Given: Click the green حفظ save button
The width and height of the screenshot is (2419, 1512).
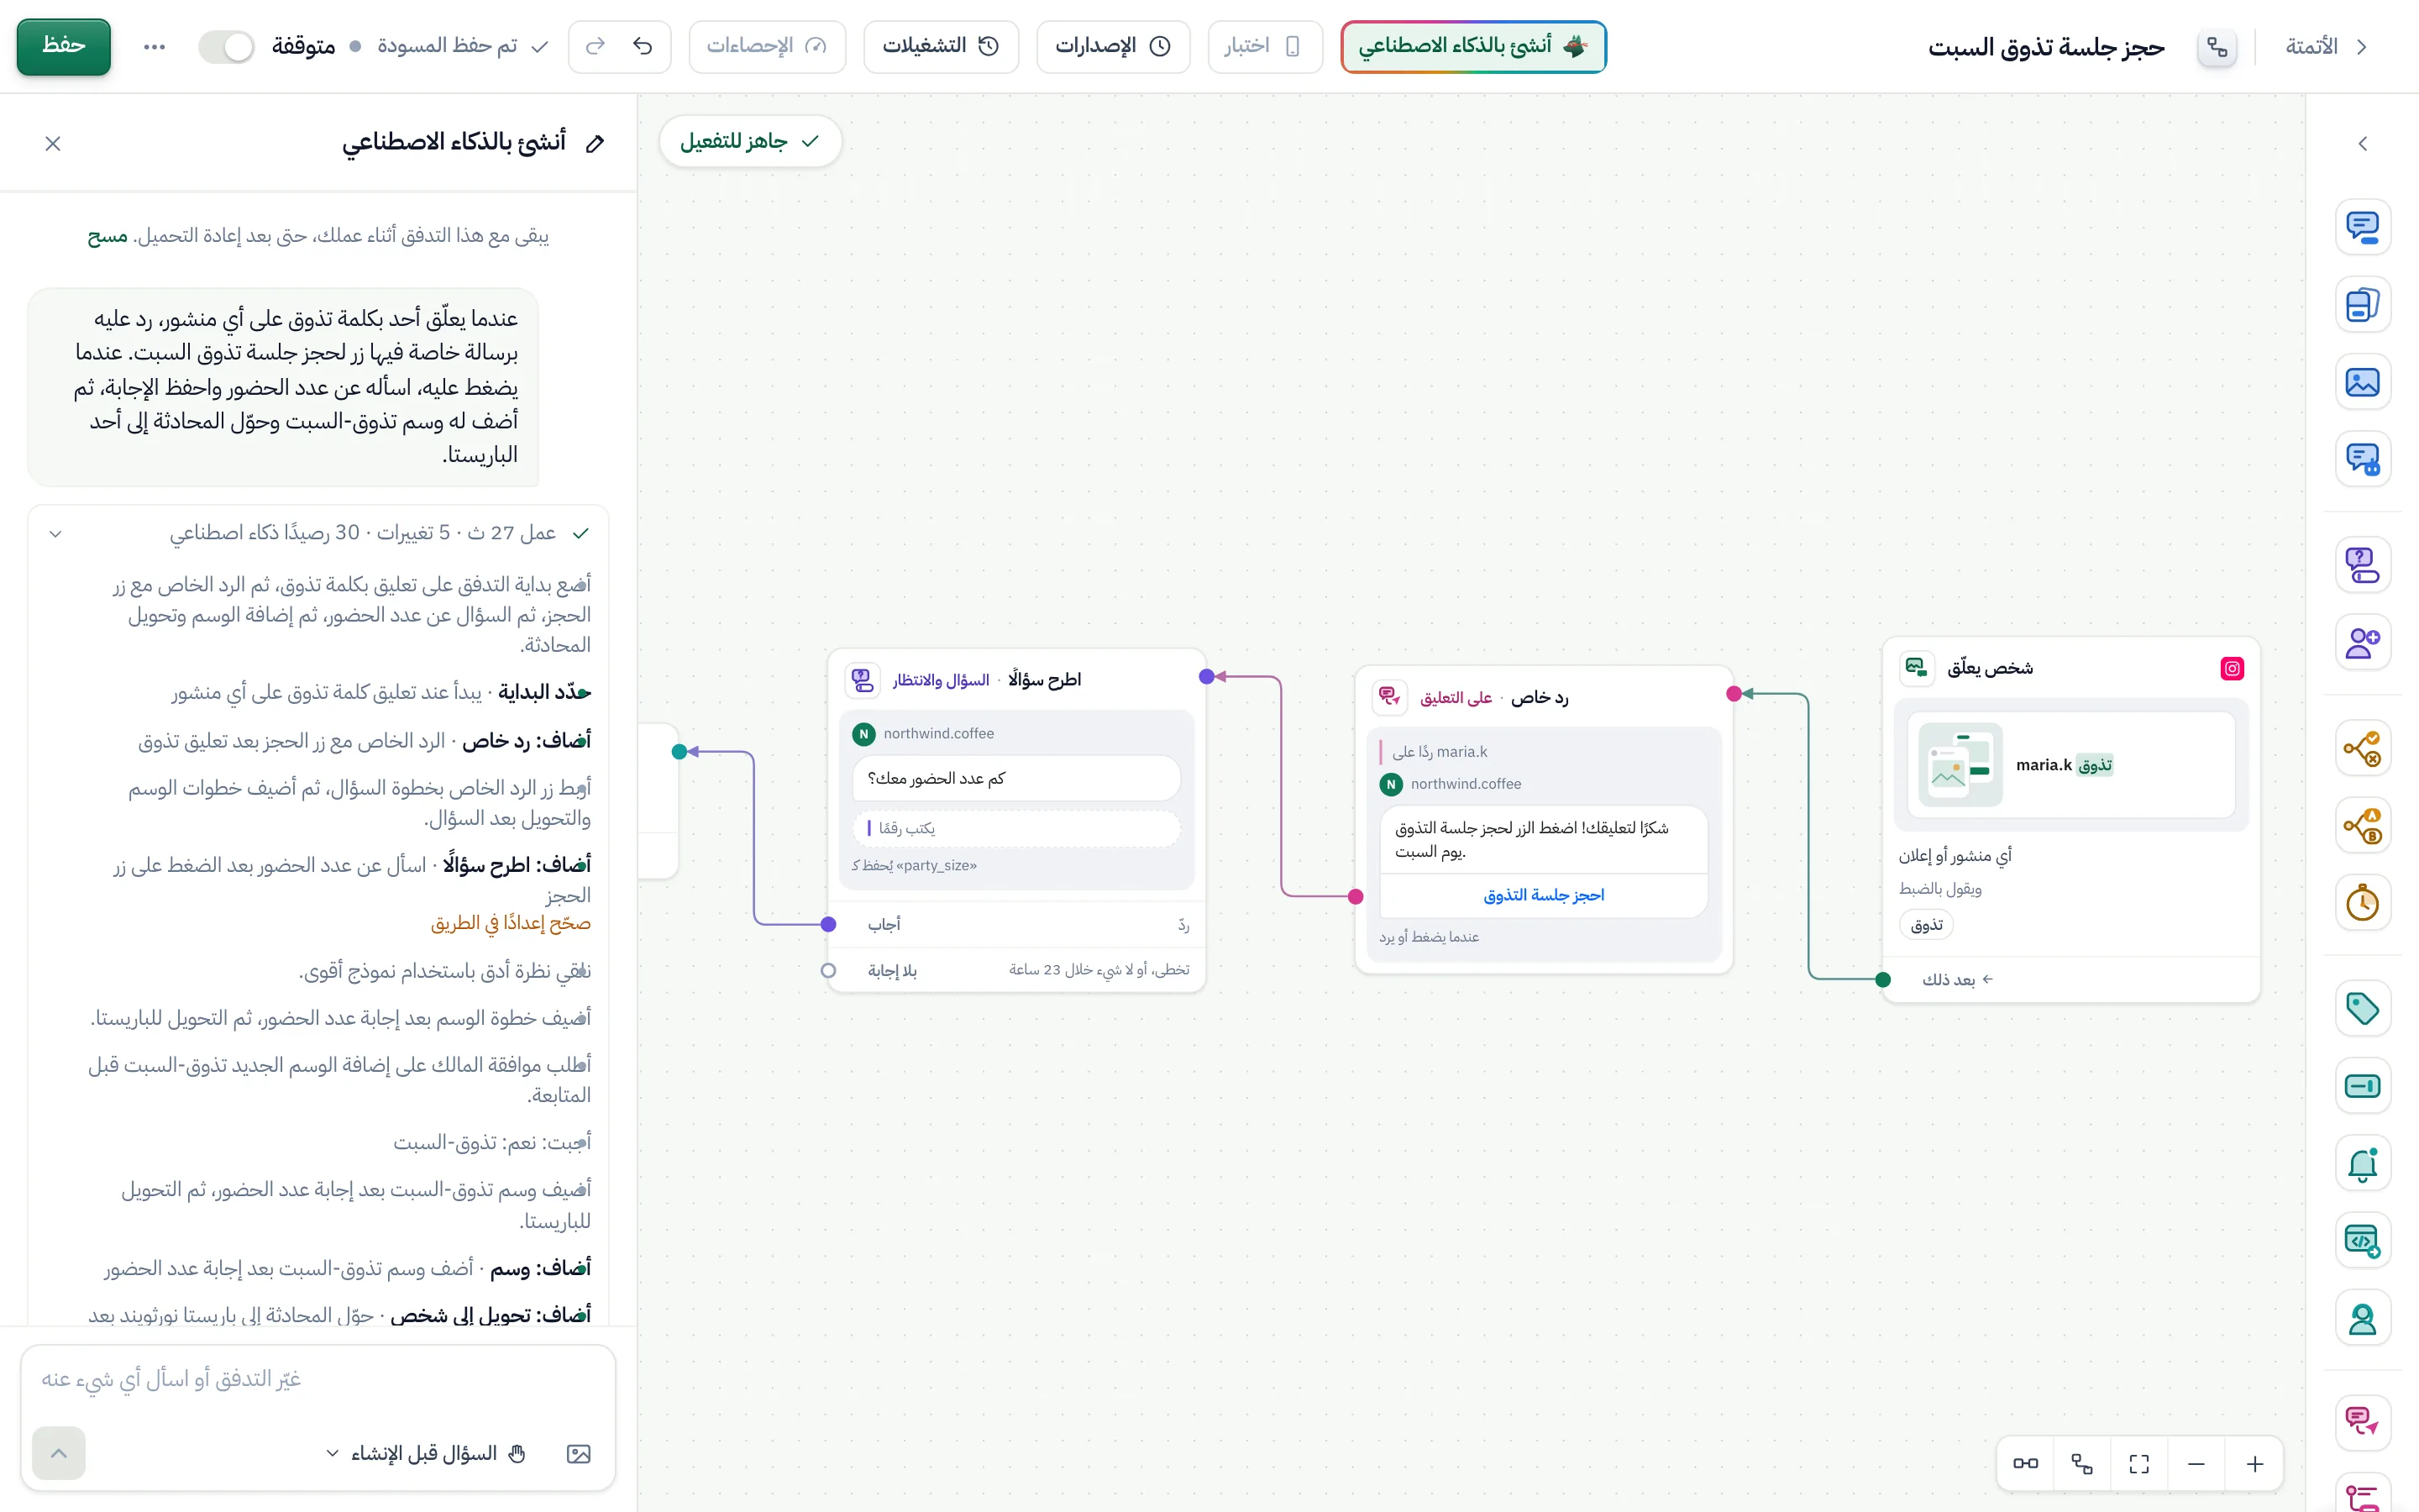Looking at the screenshot, I should pos(64,46).
